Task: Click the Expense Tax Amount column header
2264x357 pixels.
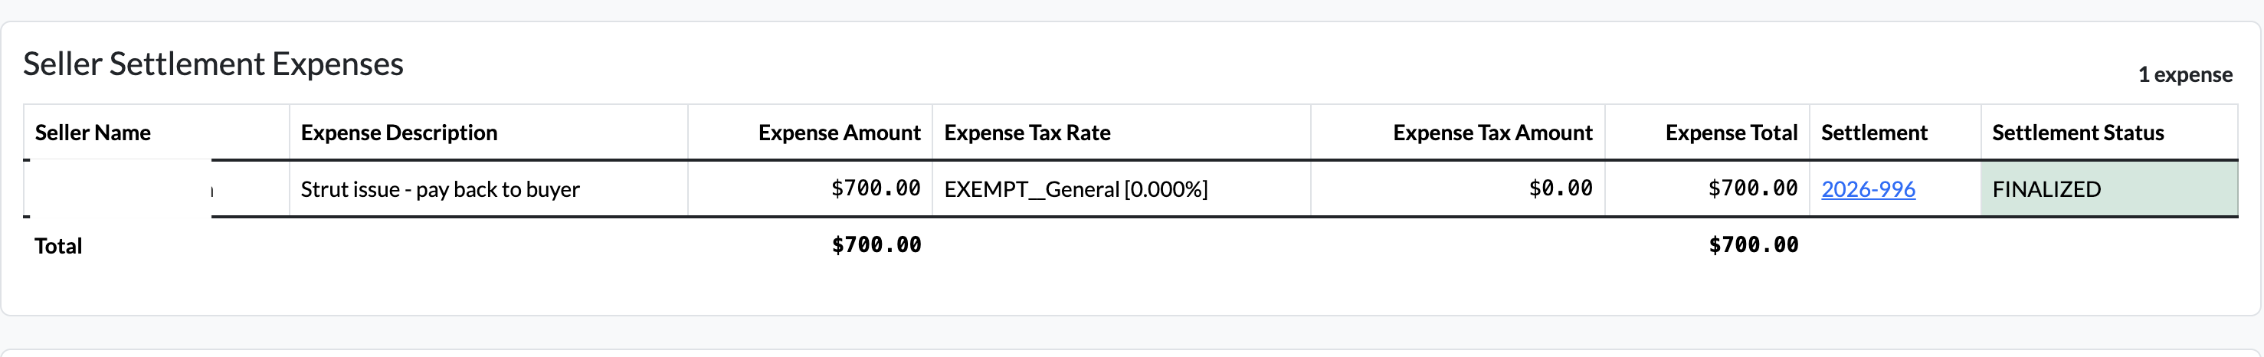Action: pos(1492,133)
